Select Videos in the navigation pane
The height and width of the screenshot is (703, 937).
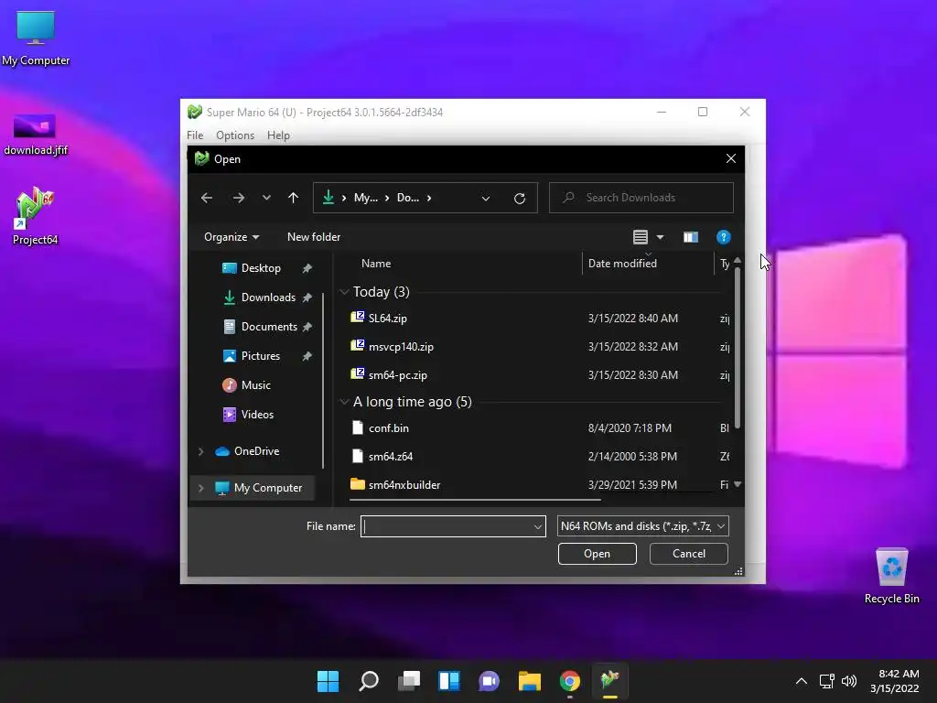257,415
